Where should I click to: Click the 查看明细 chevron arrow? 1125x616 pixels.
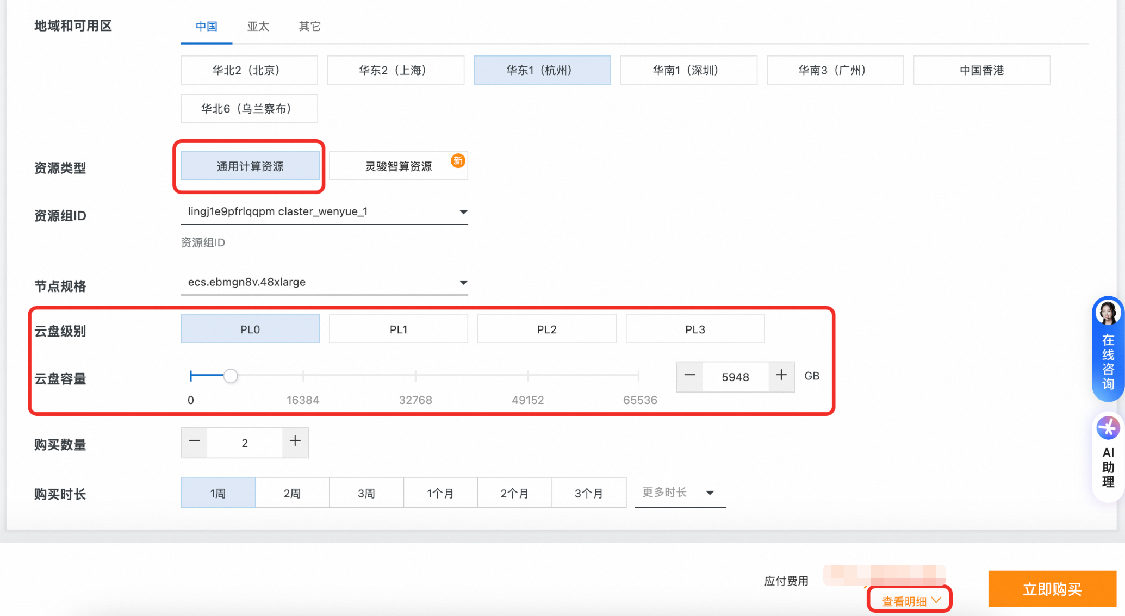pos(936,600)
